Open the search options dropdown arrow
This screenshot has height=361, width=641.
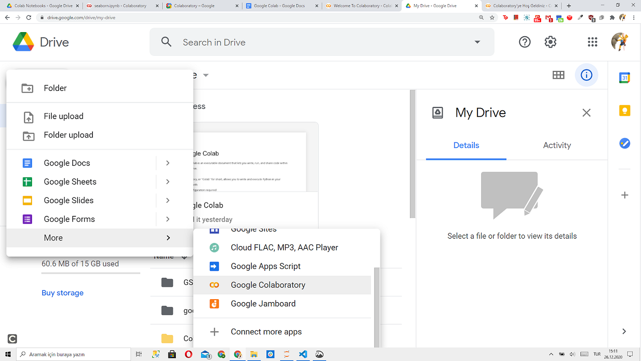coord(477,42)
